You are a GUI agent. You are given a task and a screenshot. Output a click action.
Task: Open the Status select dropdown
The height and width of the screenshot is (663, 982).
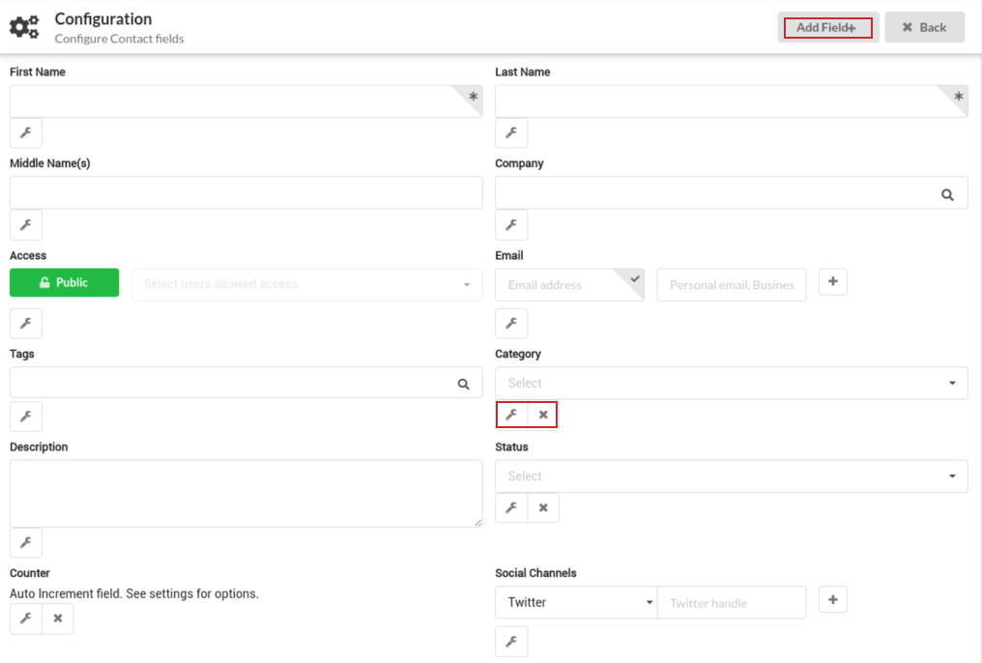tap(731, 476)
